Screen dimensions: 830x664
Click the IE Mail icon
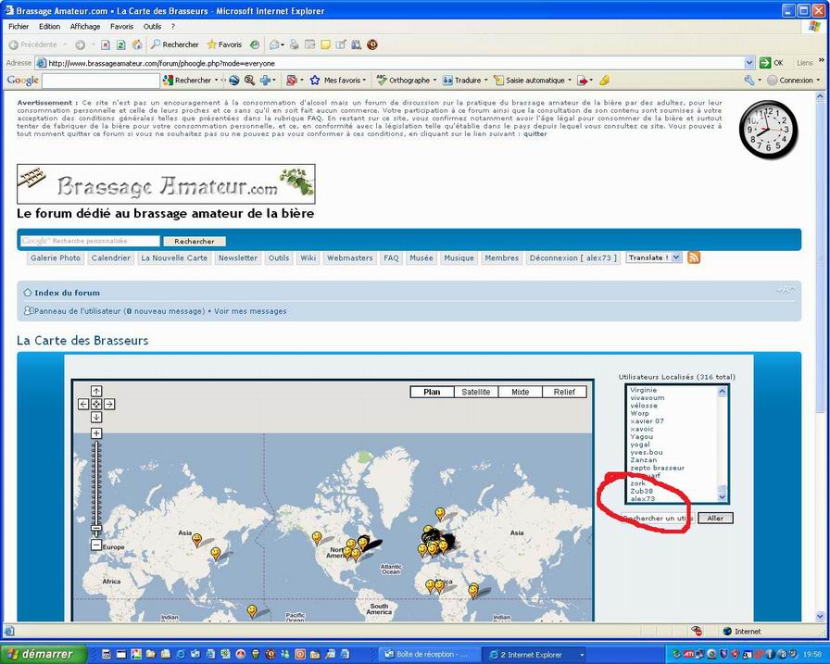coord(276,45)
